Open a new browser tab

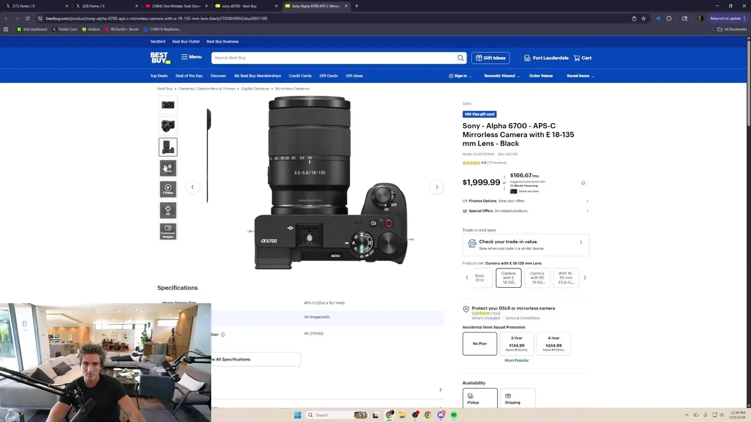pyautogui.click(x=357, y=6)
